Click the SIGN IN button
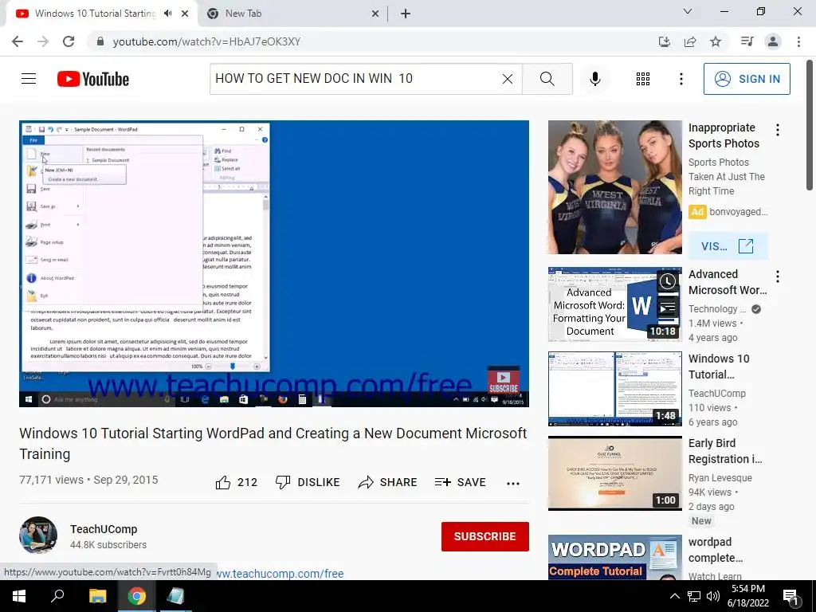The height and width of the screenshot is (612, 816). click(x=747, y=79)
